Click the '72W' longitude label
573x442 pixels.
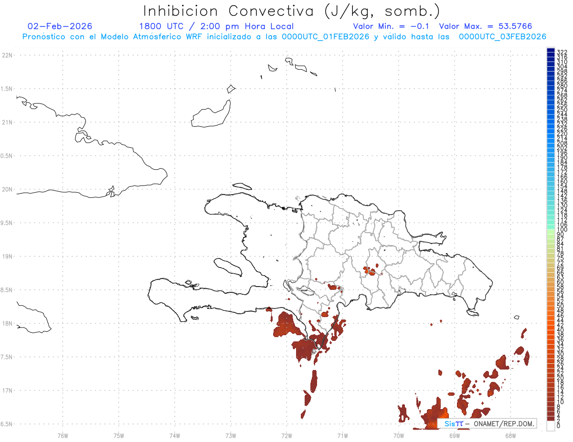(x=287, y=435)
